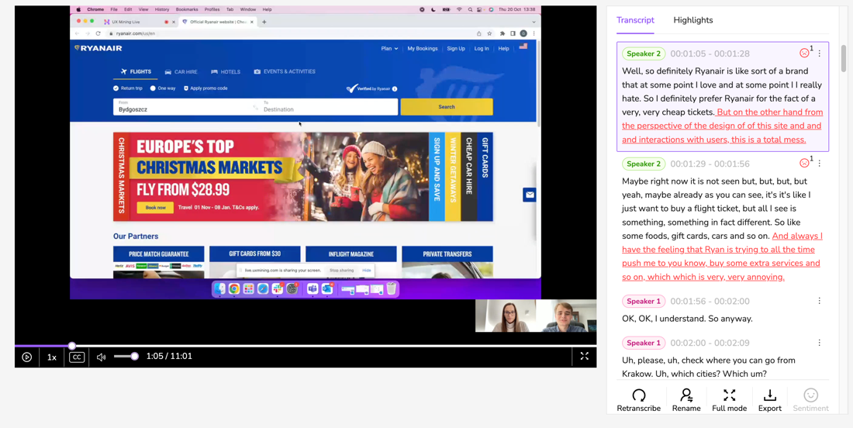Click highlighted text "this is a total mess"
The width and height of the screenshot is (853, 428).
coord(768,140)
